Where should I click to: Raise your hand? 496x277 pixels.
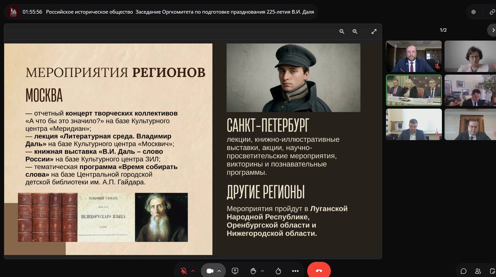pyautogui.click(x=253, y=271)
